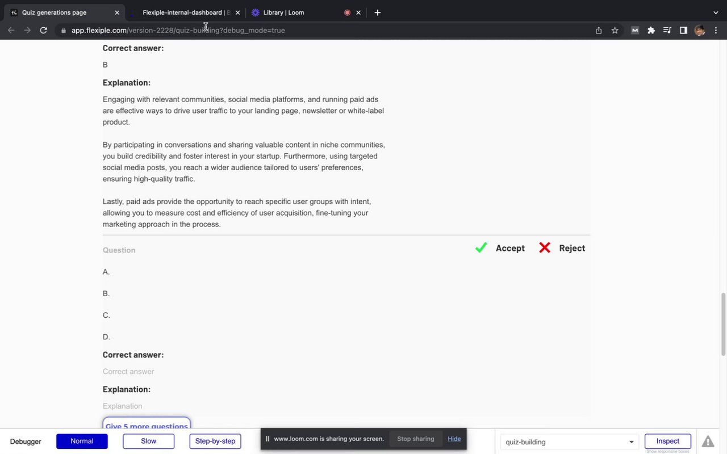Image resolution: width=727 pixels, height=454 pixels.
Task: Click the Correct answer input field
Action: coord(128,372)
